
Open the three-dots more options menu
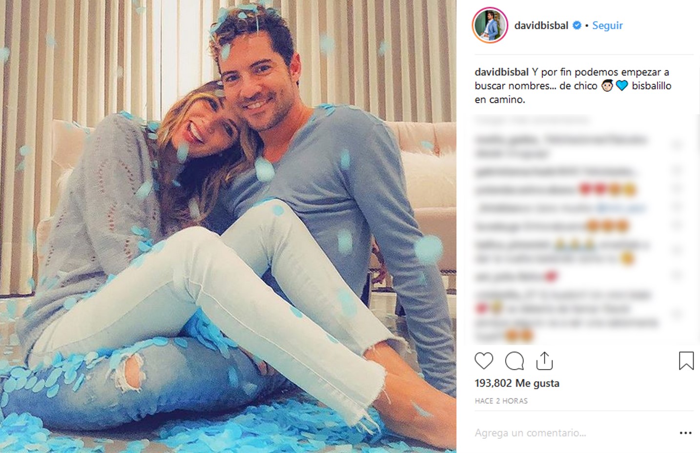[685, 433]
